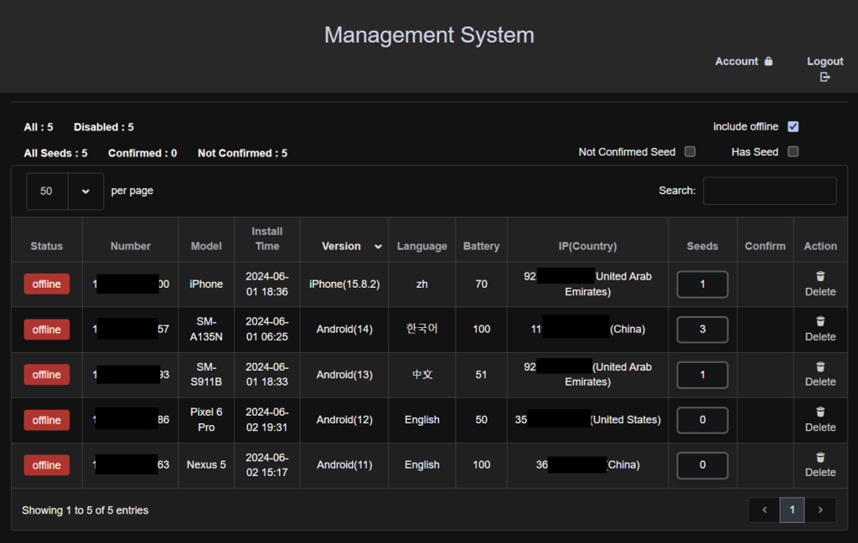Click the trash icon on the iPhone row
Screen dimensions: 858x543
point(819,276)
